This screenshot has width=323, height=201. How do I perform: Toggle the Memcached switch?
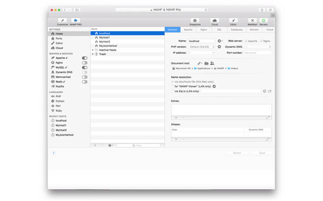point(84,77)
